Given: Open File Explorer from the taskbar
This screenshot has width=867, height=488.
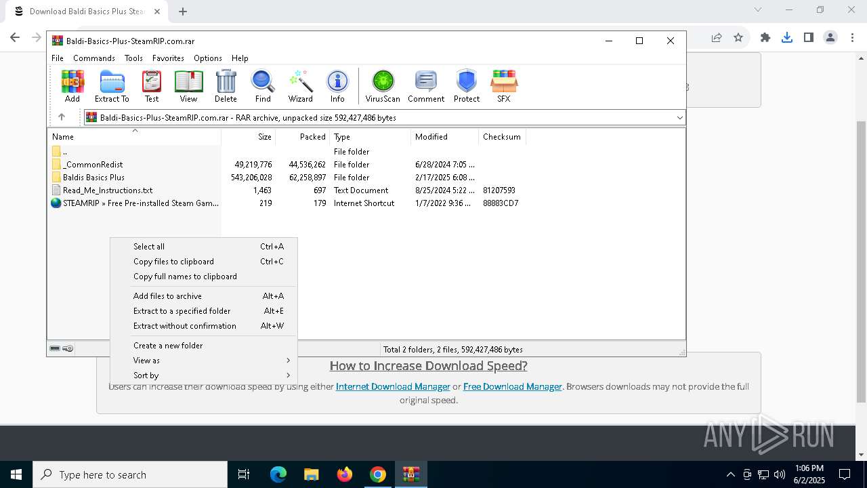Looking at the screenshot, I should 311,474.
